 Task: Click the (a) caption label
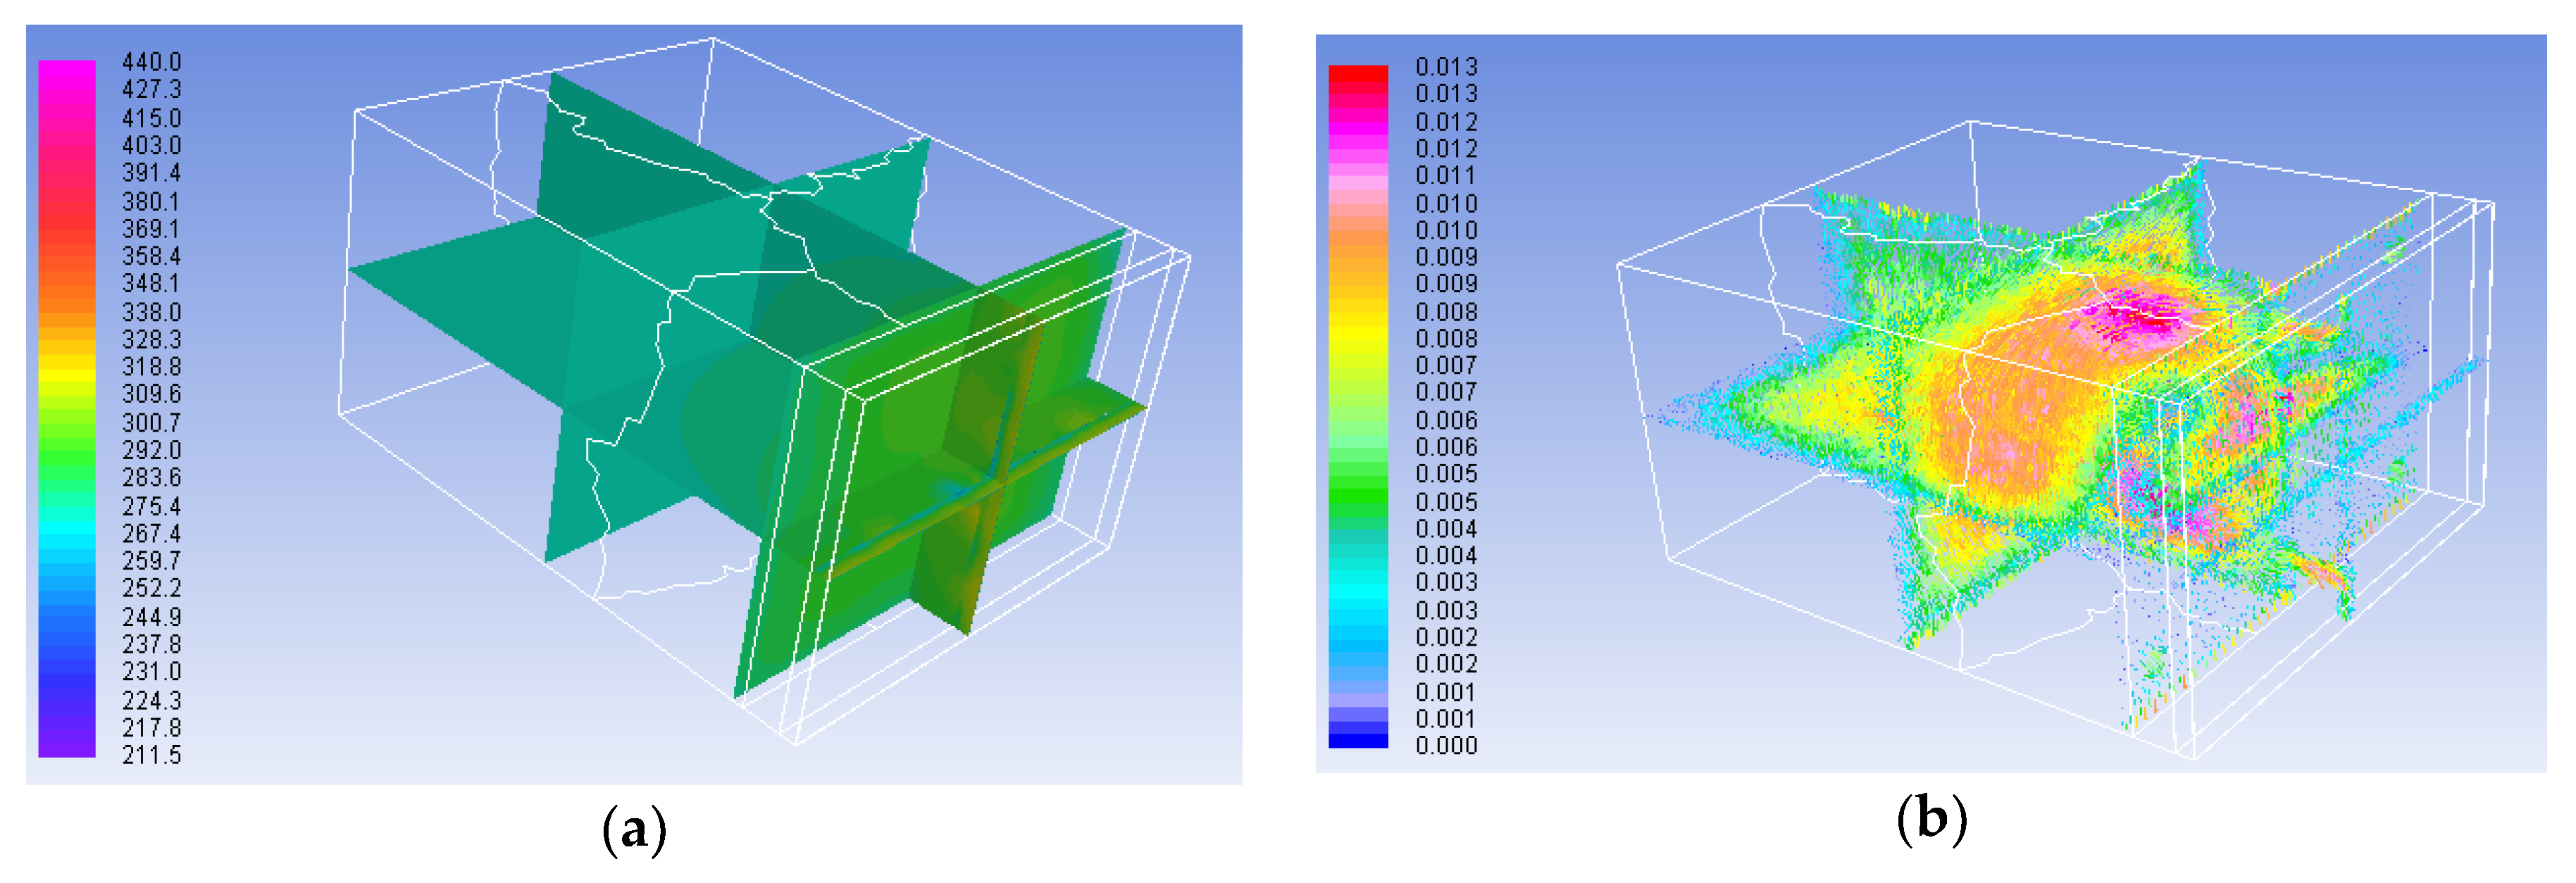(x=634, y=829)
